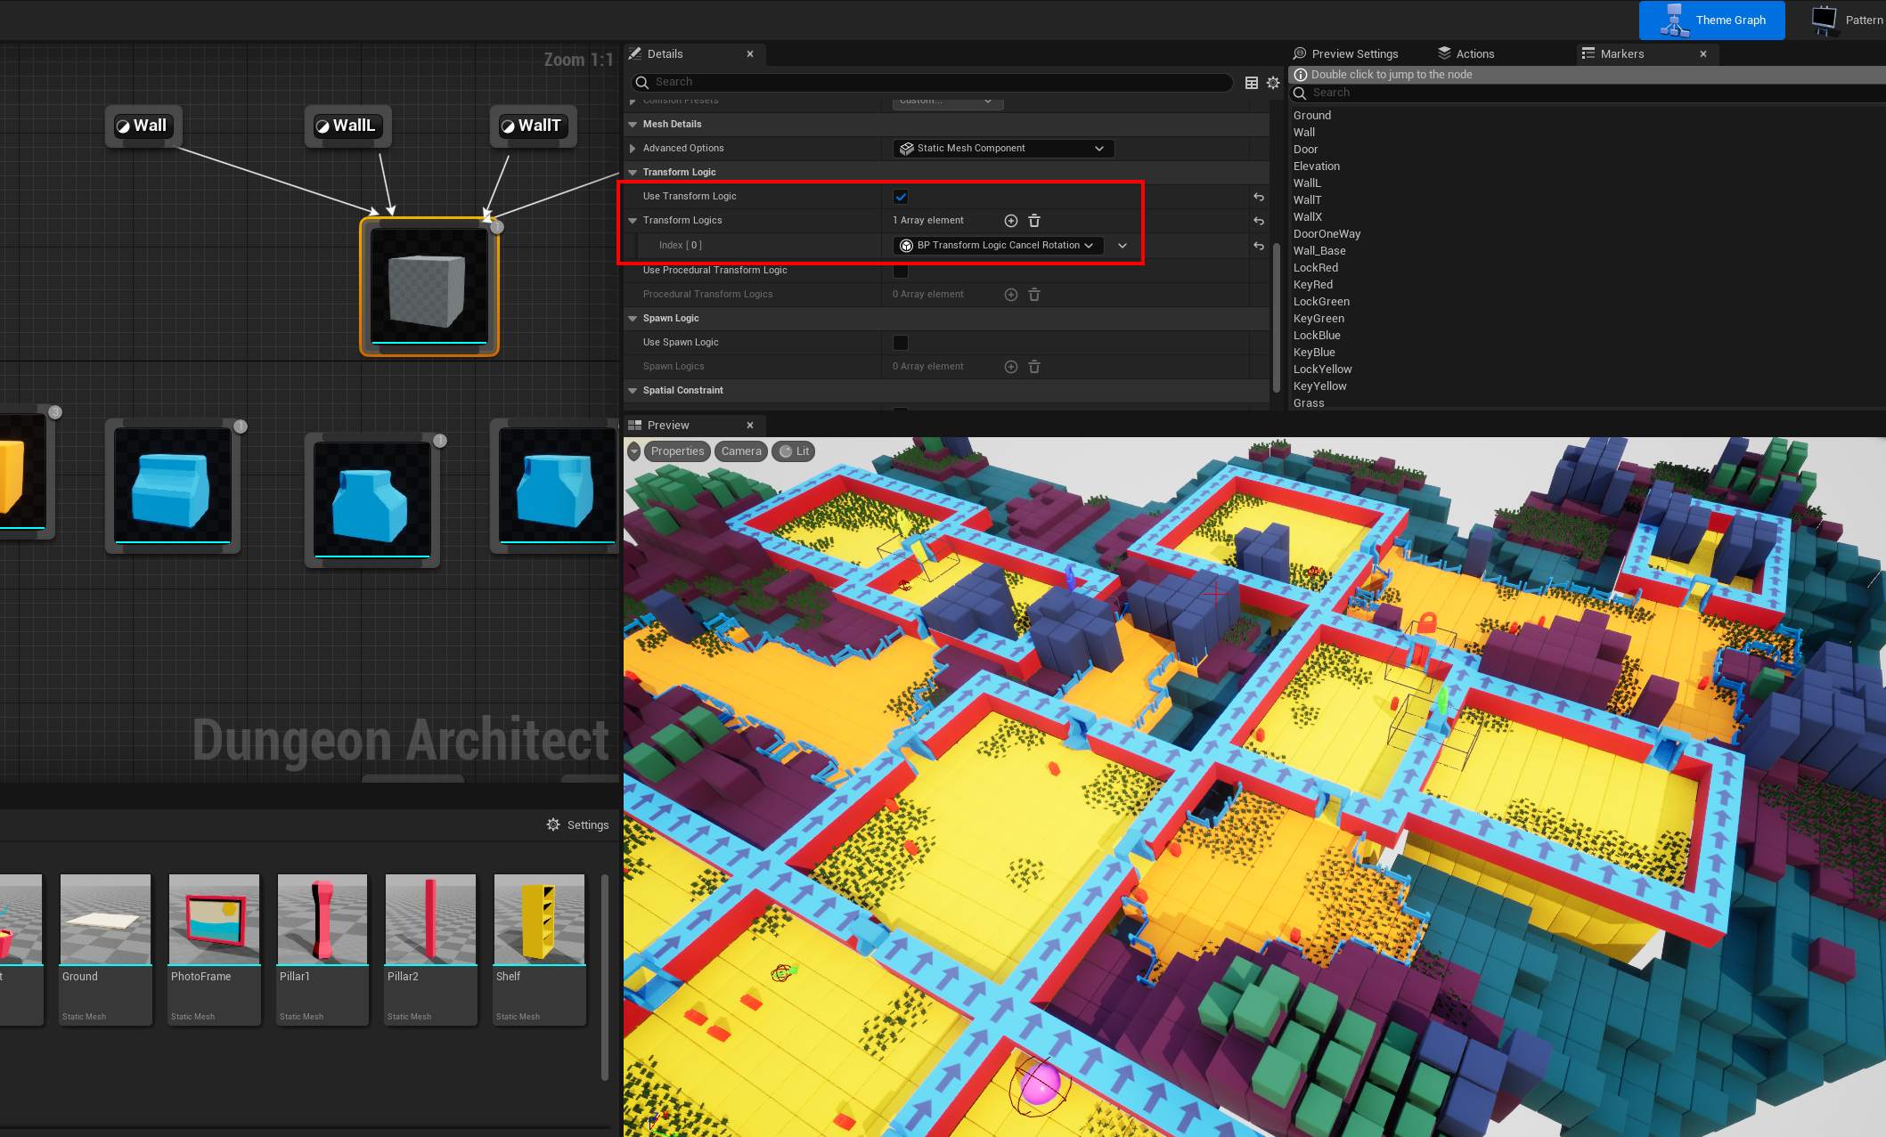The height and width of the screenshot is (1137, 1886).
Task: Empty the Procedural Transform Logics array
Action: pyautogui.click(x=1034, y=295)
